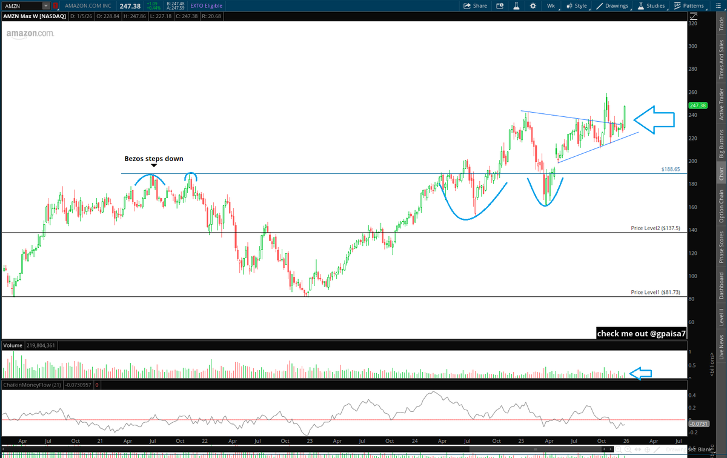Click the scroll-right arrow on time scrollbar

tap(611, 449)
